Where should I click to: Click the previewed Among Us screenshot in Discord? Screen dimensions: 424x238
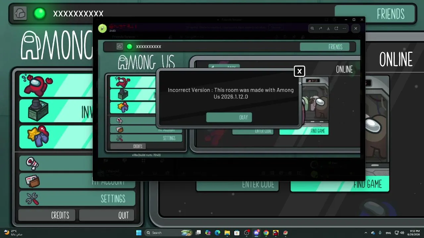tap(229, 99)
